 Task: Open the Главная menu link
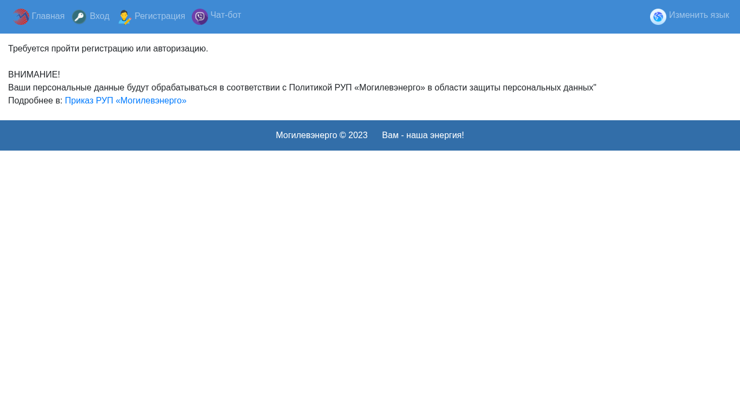coord(48,16)
